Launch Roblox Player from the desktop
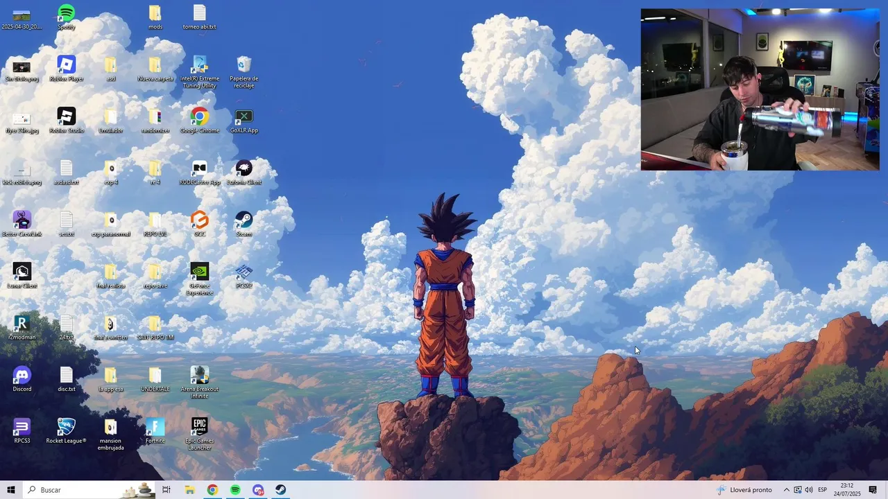 [67, 69]
